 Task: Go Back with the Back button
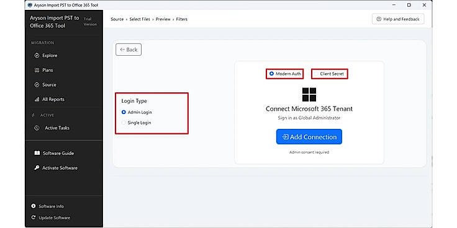(x=129, y=50)
